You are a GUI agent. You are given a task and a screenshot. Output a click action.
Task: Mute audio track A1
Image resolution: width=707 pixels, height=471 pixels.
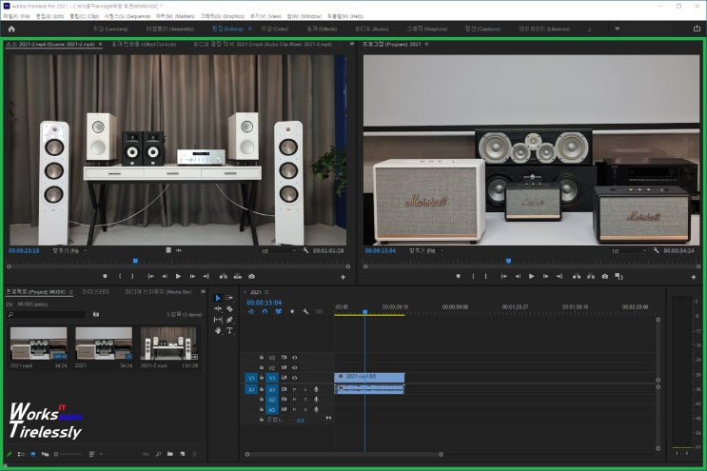(x=294, y=389)
